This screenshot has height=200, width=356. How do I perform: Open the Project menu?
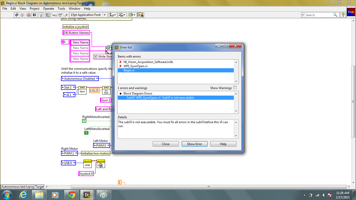[x=34, y=9]
